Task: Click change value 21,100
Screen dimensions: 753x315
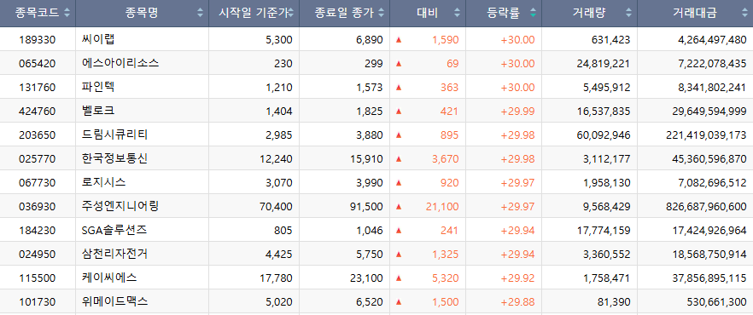Action: (442, 207)
